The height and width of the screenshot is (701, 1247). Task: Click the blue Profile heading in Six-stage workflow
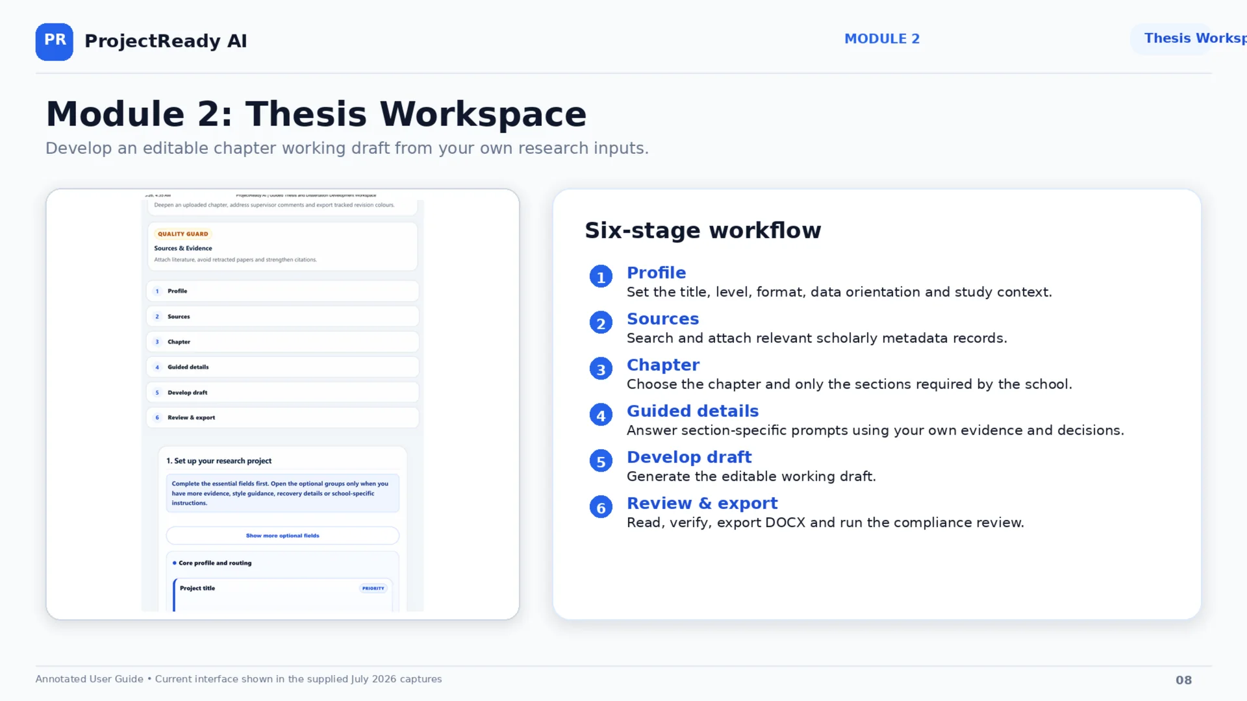coord(656,273)
